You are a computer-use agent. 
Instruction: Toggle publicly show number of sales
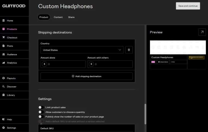41,117
